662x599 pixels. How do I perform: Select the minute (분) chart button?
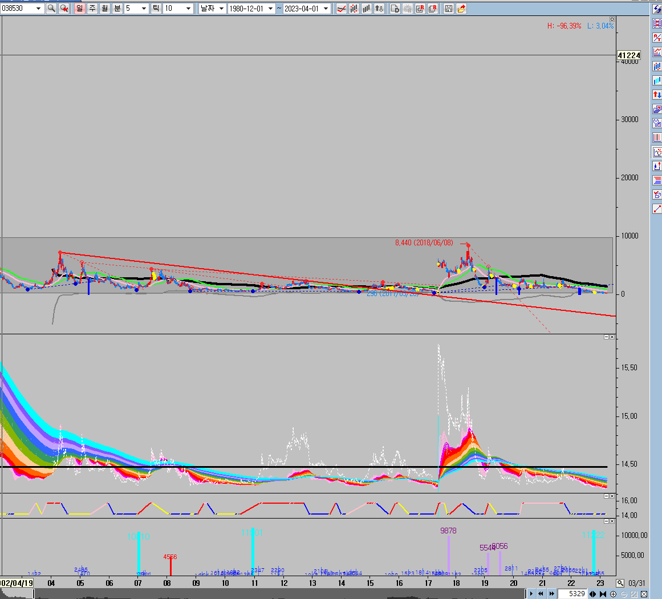click(117, 9)
